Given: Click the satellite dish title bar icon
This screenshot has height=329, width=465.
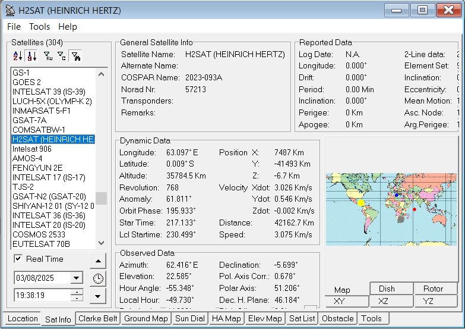Looking at the screenshot, I should 10,10.
